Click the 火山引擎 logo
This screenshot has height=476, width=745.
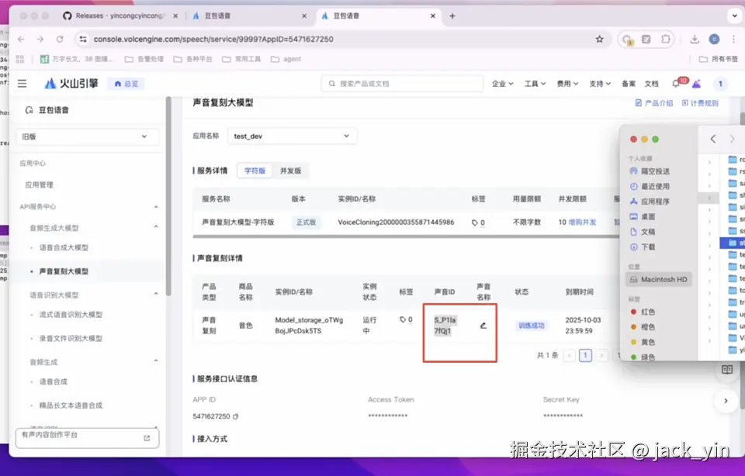coord(71,84)
